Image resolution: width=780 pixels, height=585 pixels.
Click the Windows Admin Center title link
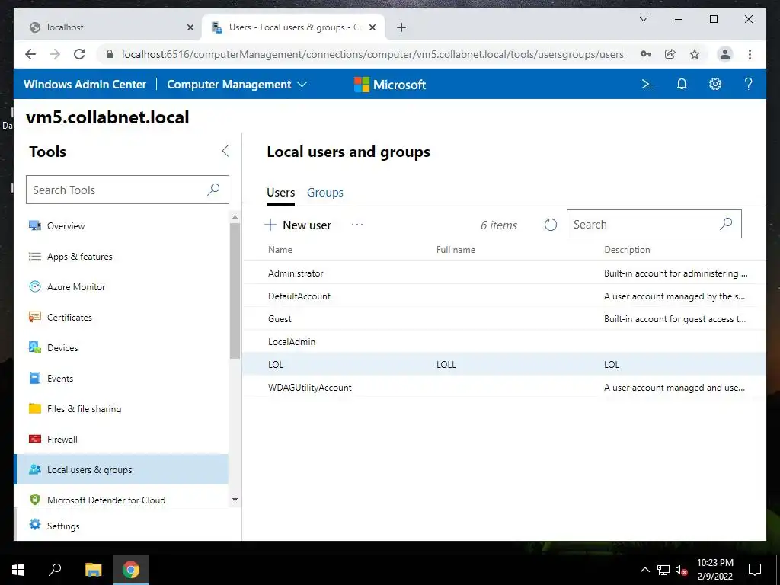[85, 84]
